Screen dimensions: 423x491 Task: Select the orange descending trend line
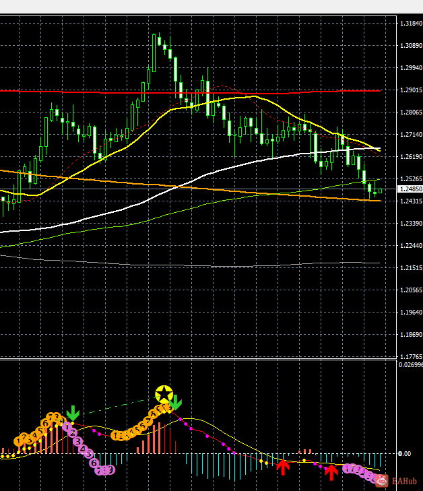click(191, 187)
